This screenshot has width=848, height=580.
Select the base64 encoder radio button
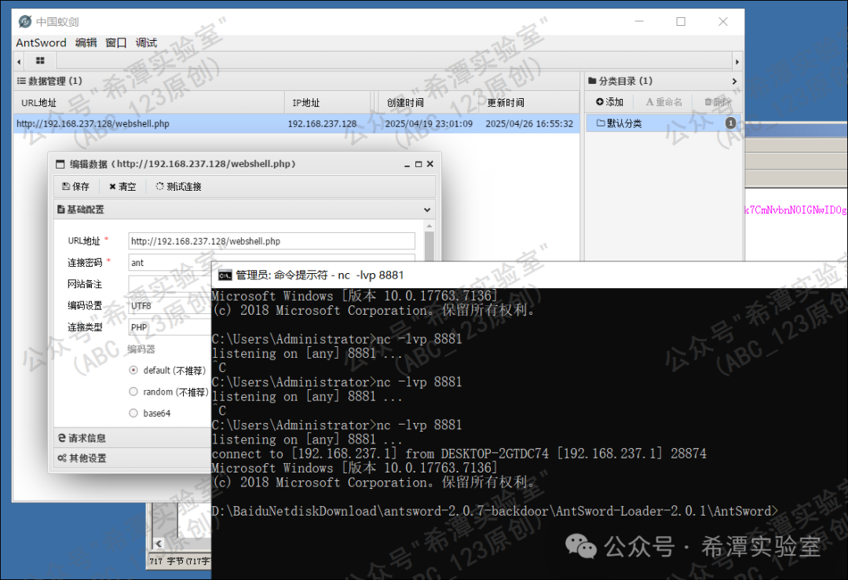click(x=133, y=414)
